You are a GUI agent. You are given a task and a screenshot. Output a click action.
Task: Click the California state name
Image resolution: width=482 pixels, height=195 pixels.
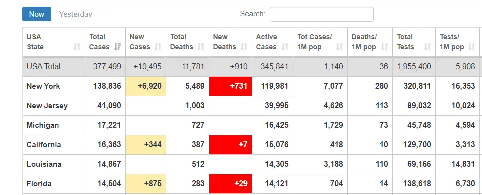(44, 145)
